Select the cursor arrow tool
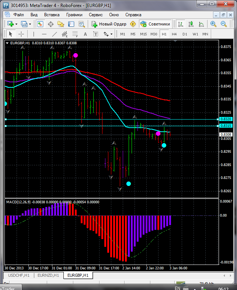Viewport: 237px width, 290px height. click(x=10, y=34)
